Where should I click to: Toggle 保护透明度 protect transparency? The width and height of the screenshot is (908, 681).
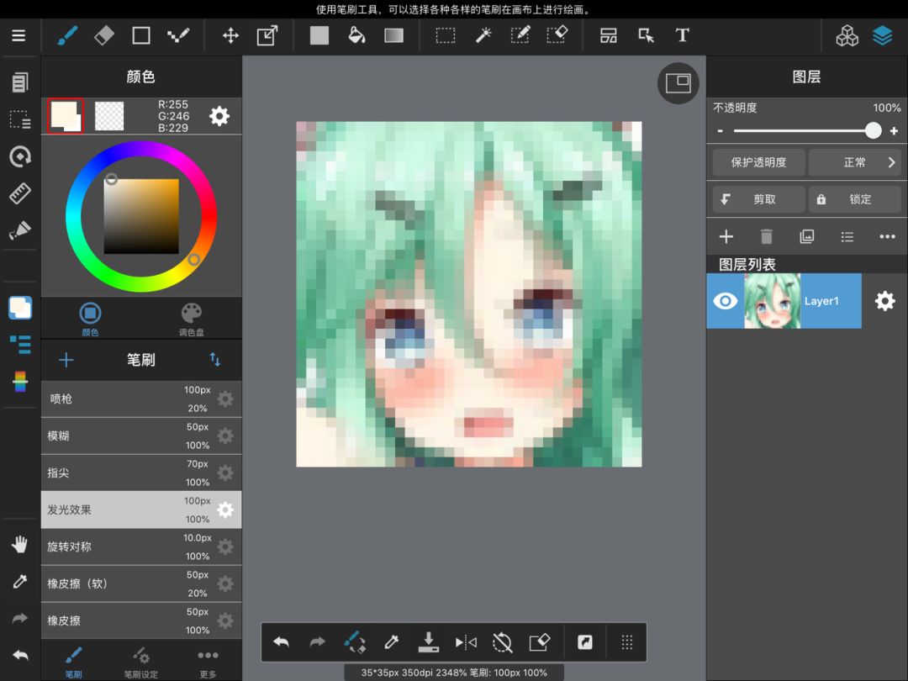pos(758,162)
